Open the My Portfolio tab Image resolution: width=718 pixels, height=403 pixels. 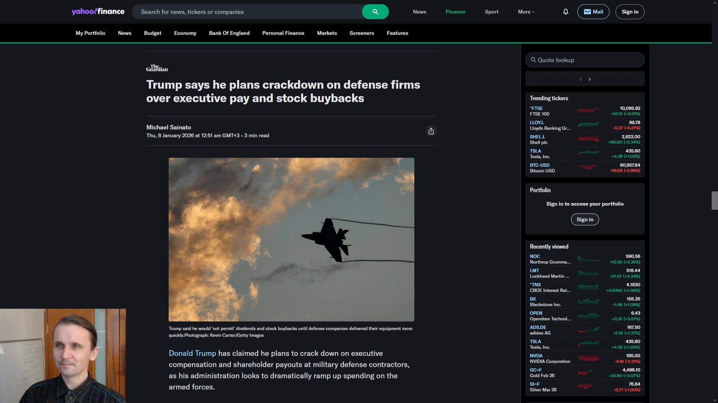click(90, 33)
